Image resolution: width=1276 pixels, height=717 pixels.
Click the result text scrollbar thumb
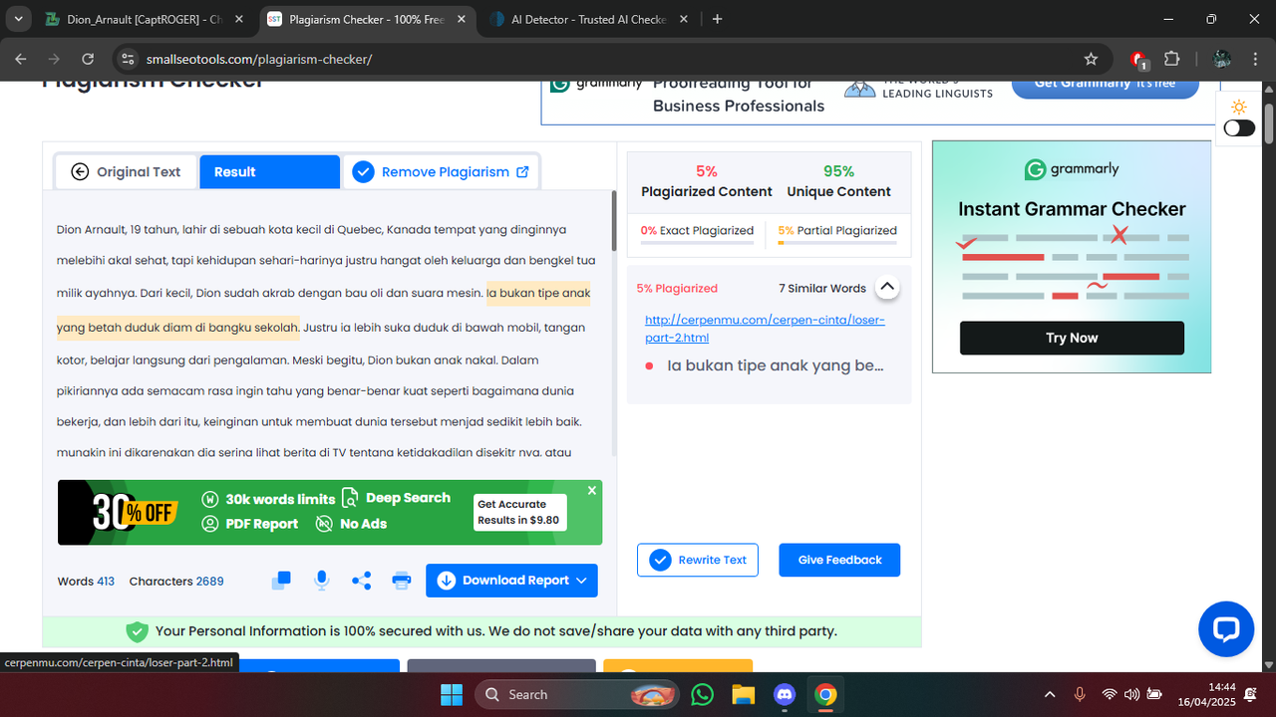click(x=613, y=220)
